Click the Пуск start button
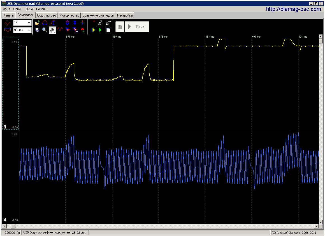 coord(137,27)
